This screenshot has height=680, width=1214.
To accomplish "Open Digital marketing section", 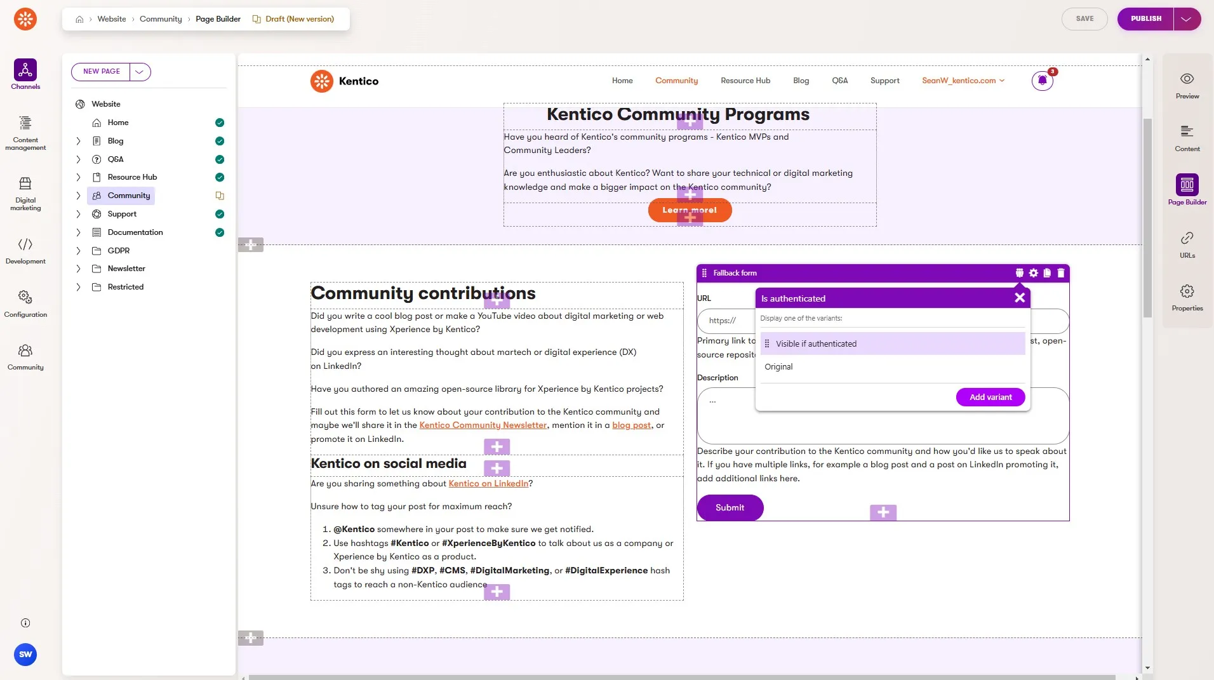I will pos(25,194).
